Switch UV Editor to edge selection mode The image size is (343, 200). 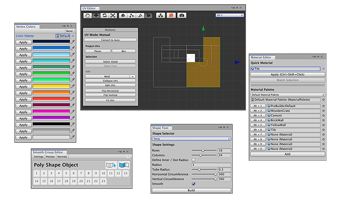(140, 15)
